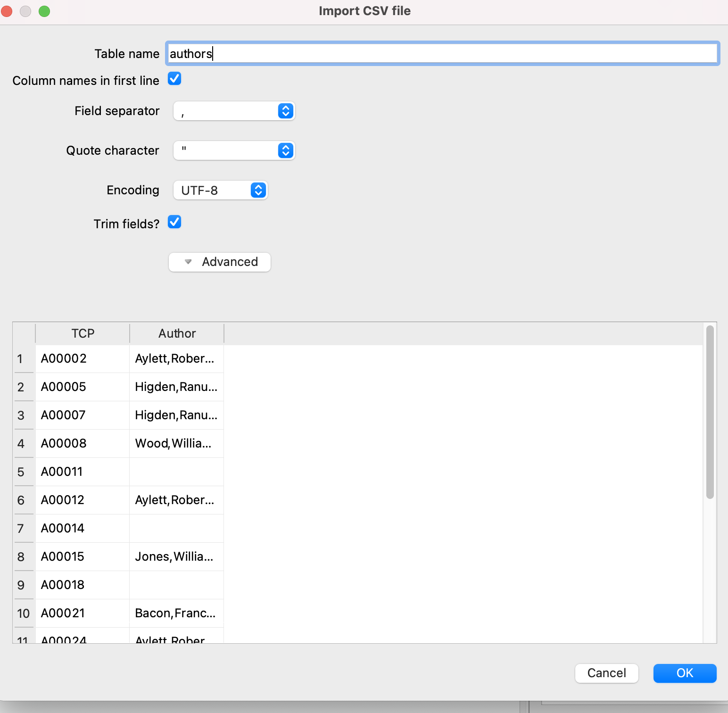The width and height of the screenshot is (728, 713).
Task: Disable the "Trim fields?" checkbox
Action: click(x=174, y=222)
